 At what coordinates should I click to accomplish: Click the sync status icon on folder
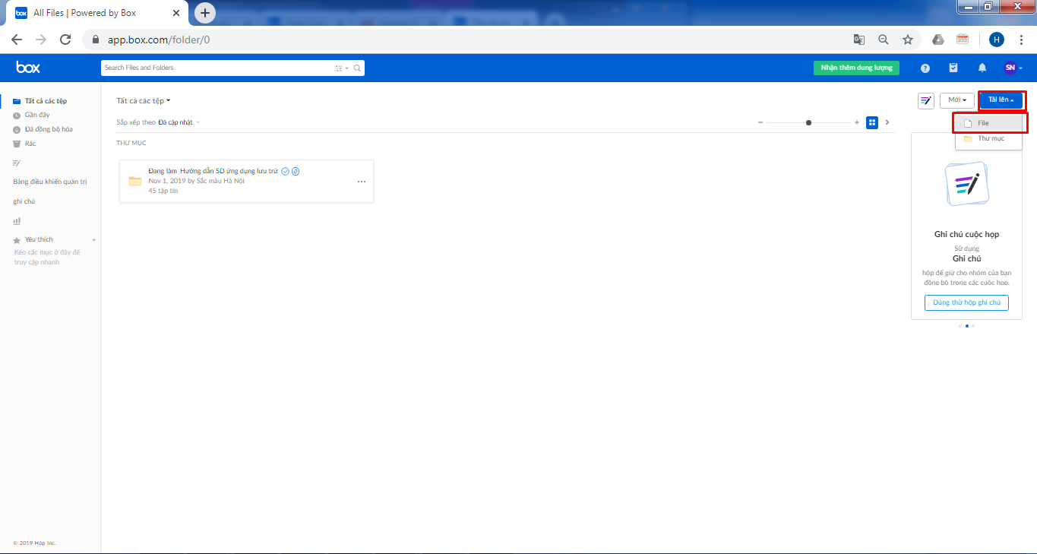click(296, 172)
